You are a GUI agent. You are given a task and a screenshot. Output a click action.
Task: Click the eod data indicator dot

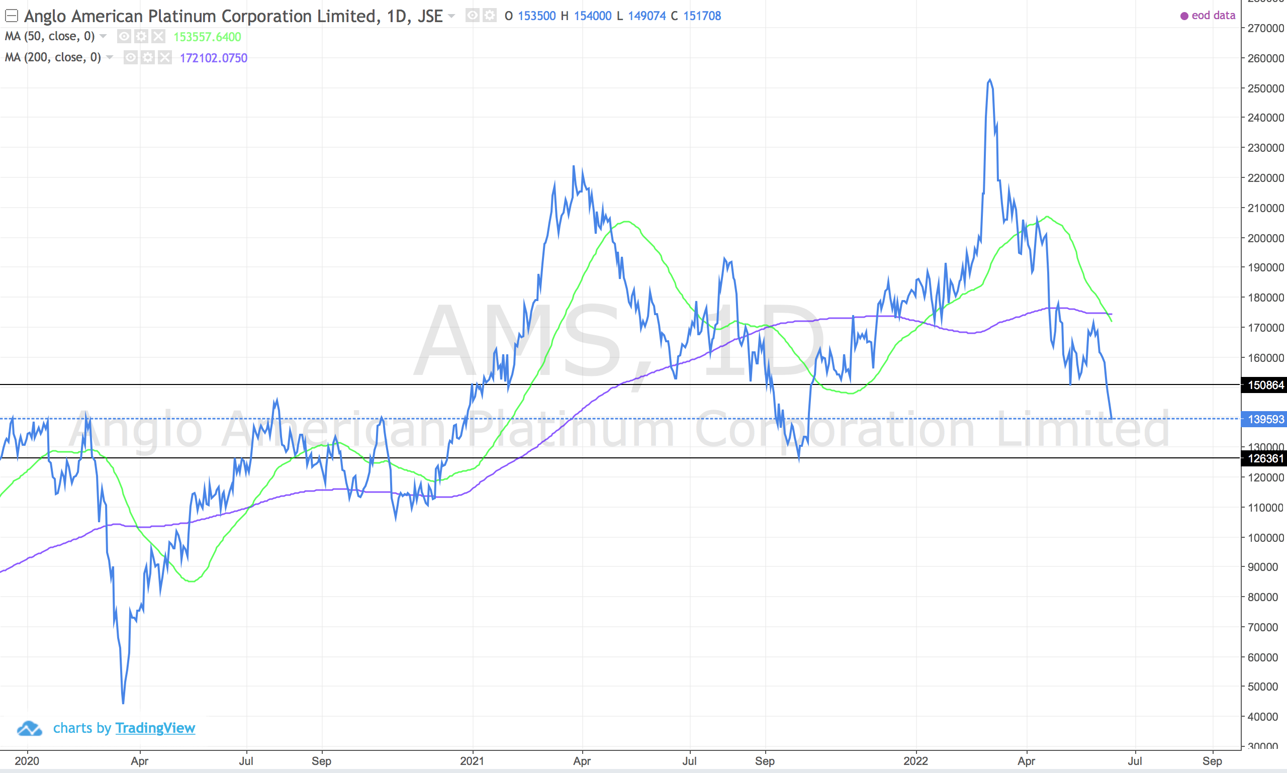click(x=1184, y=16)
